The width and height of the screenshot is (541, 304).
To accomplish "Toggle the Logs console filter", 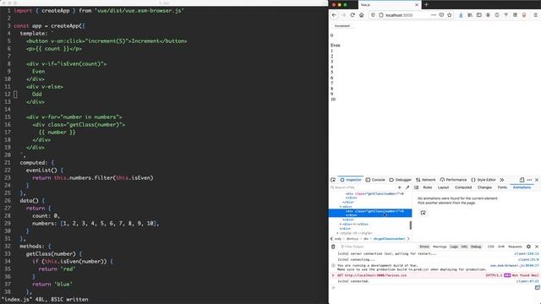I will coord(454,247).
